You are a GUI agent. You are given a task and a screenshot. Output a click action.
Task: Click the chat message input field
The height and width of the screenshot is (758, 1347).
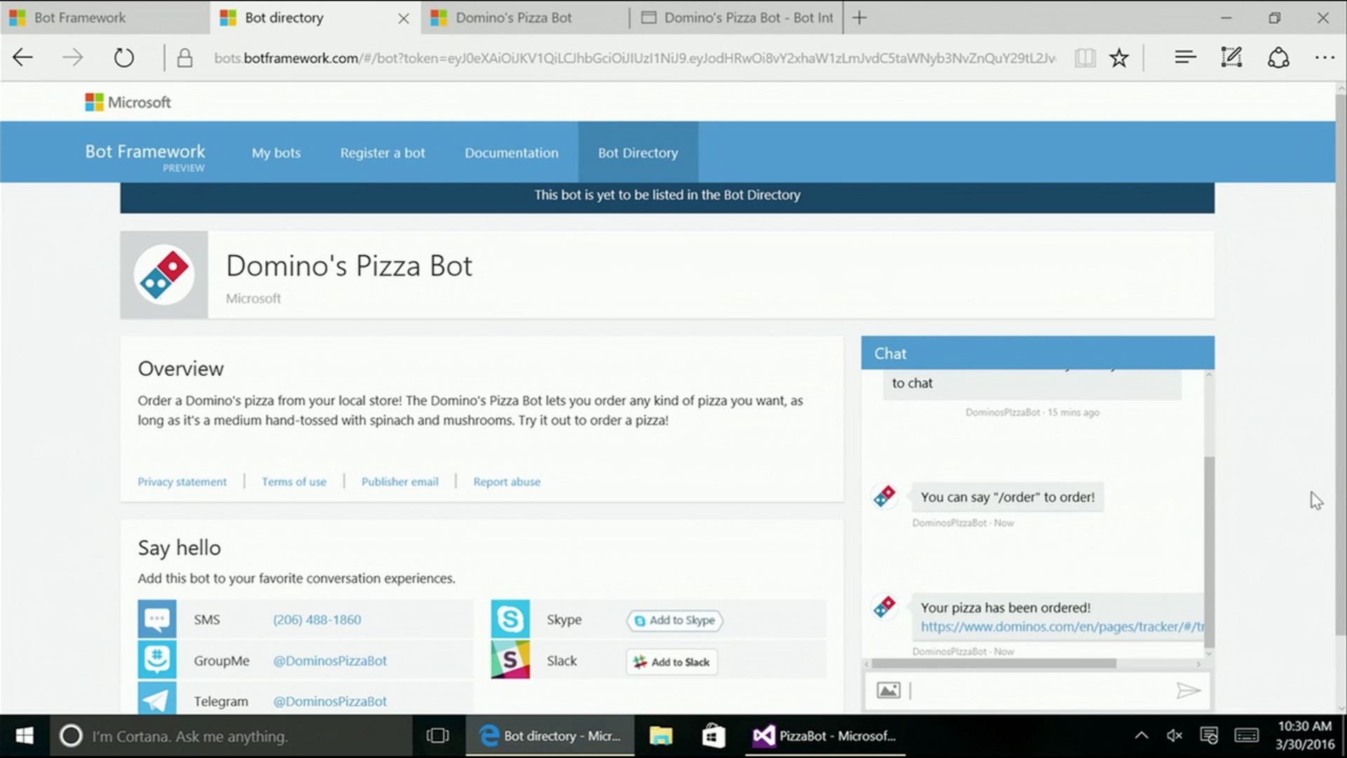click(x=1038, y=691)
